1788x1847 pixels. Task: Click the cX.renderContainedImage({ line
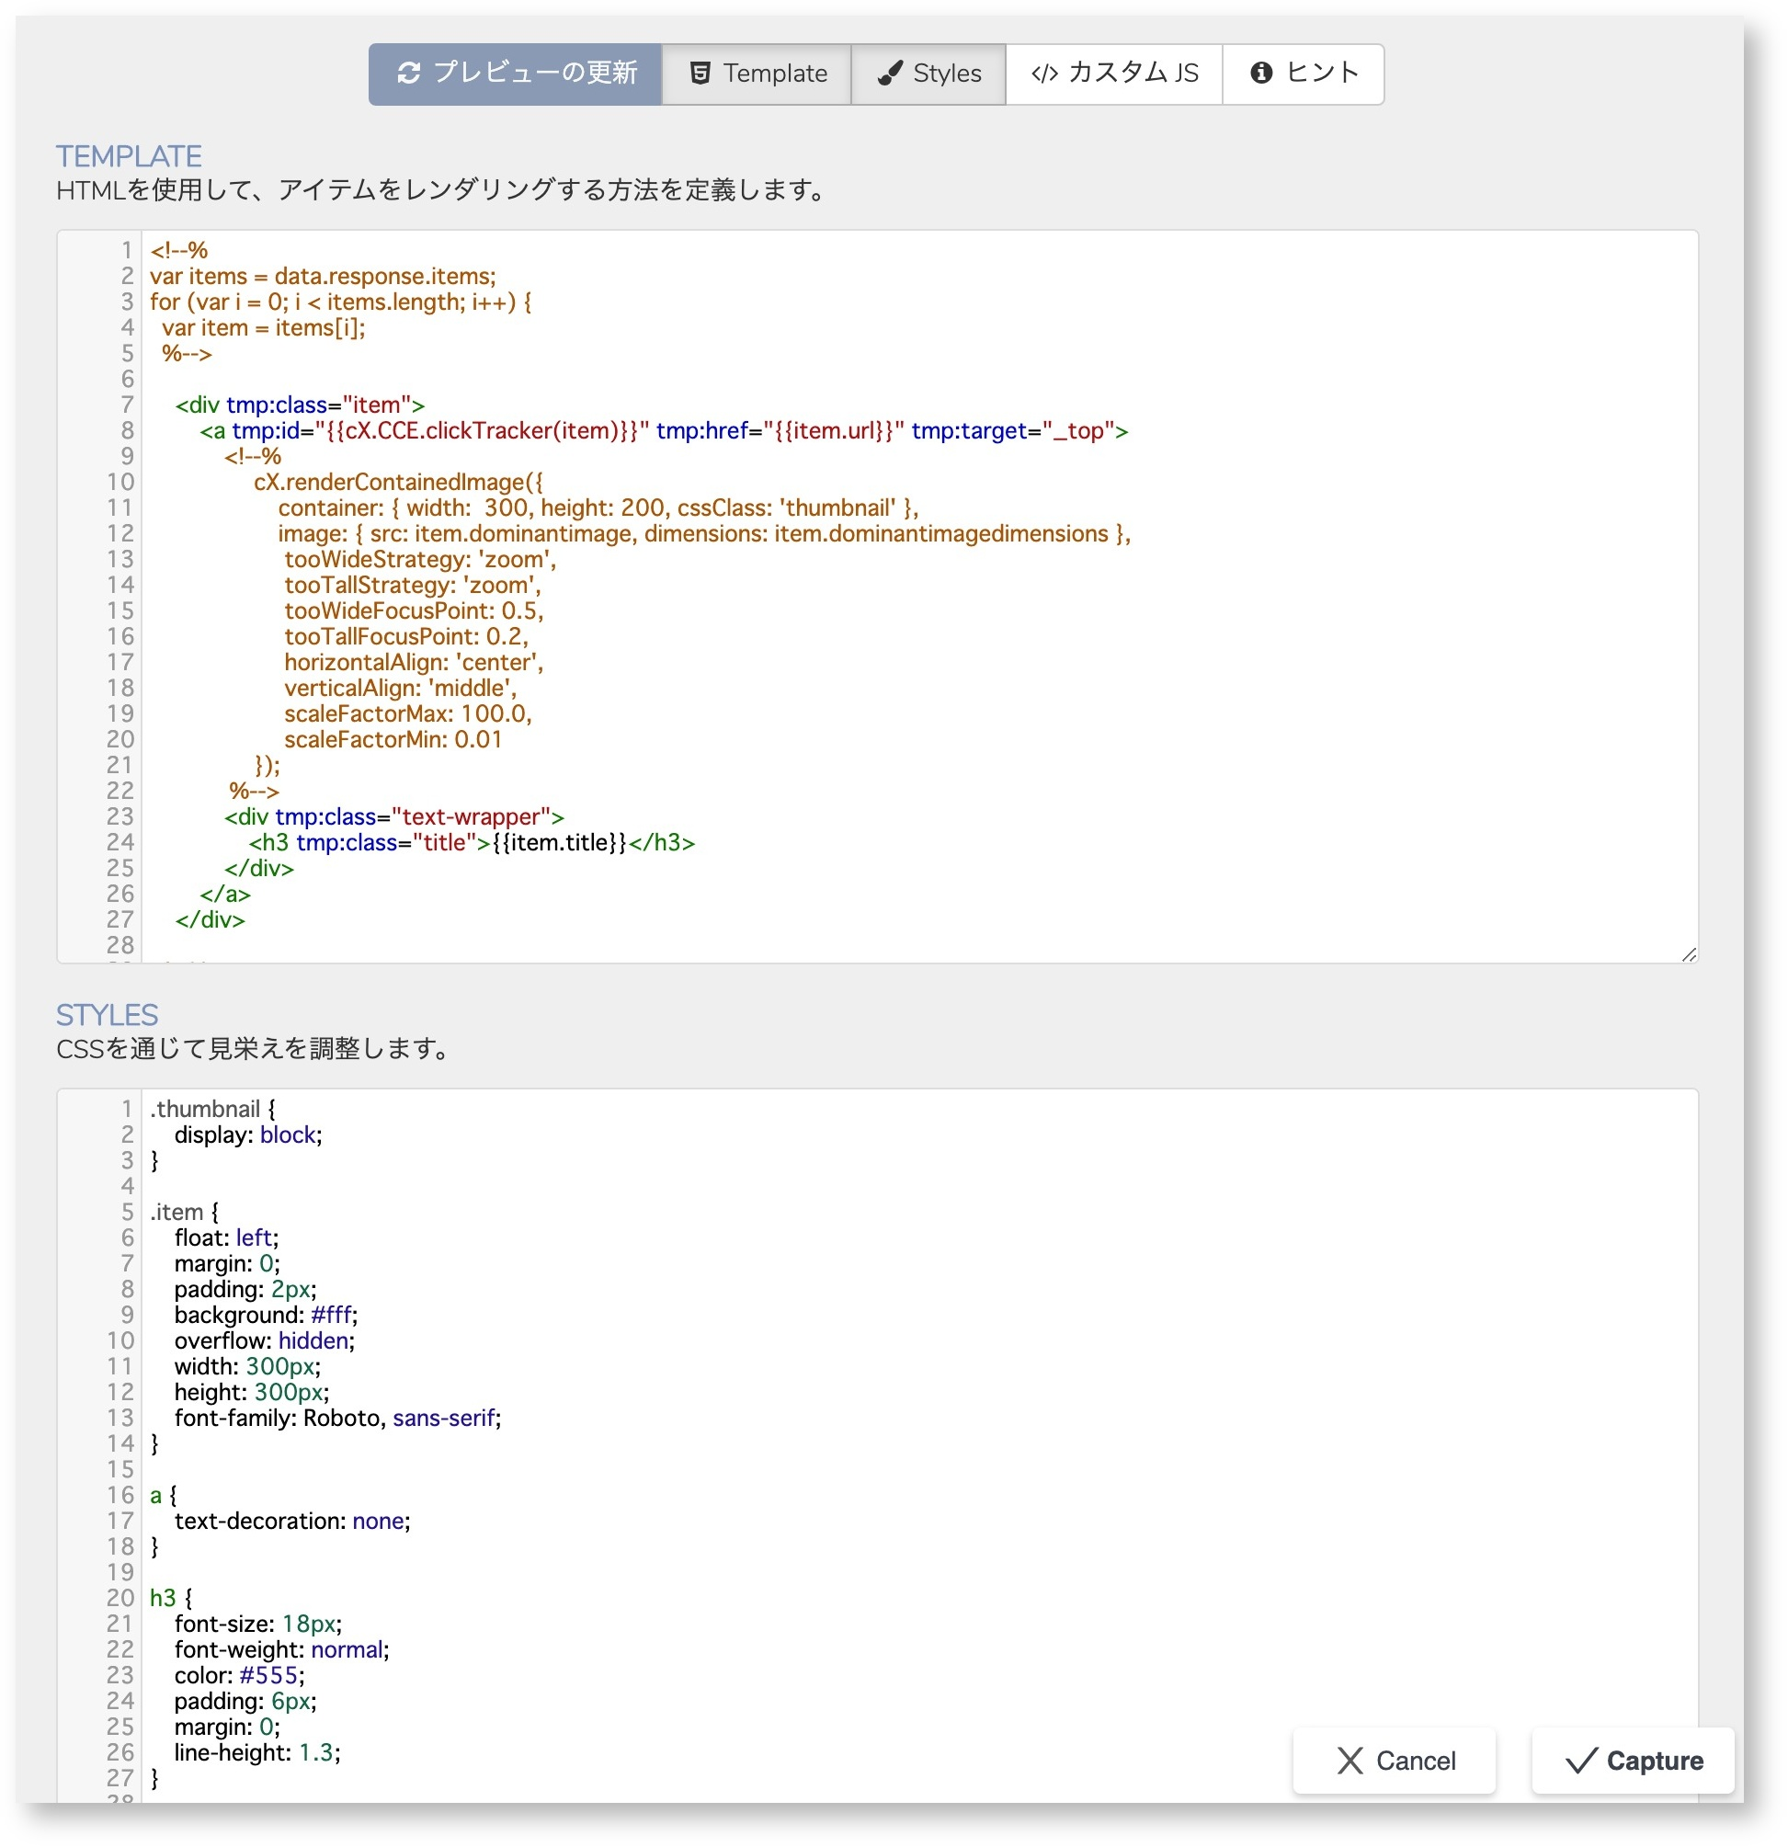click(397, 482)
